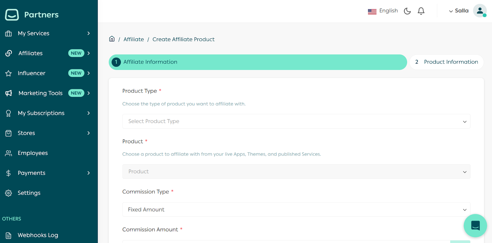The height and width of the screenshot is (243, 492).
Task: Click the Salla Partners logo
Action: 32,14
